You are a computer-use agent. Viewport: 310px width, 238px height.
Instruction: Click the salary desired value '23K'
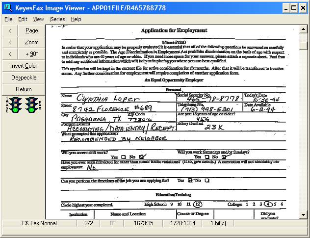click(214, 127)
